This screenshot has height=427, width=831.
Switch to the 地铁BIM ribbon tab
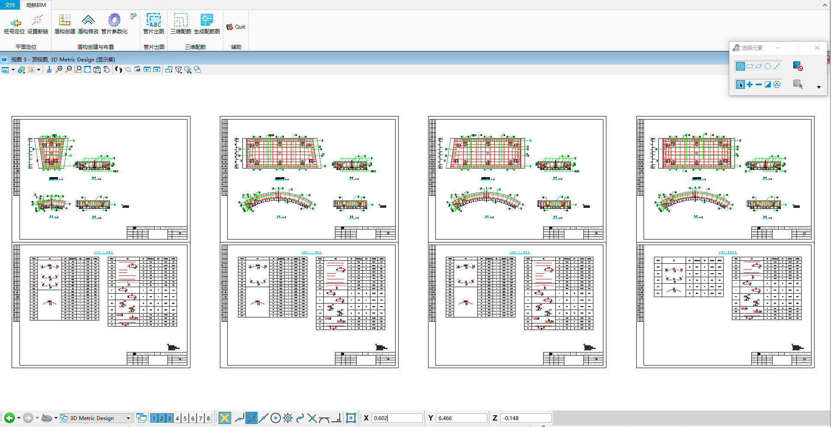point(36,5)
